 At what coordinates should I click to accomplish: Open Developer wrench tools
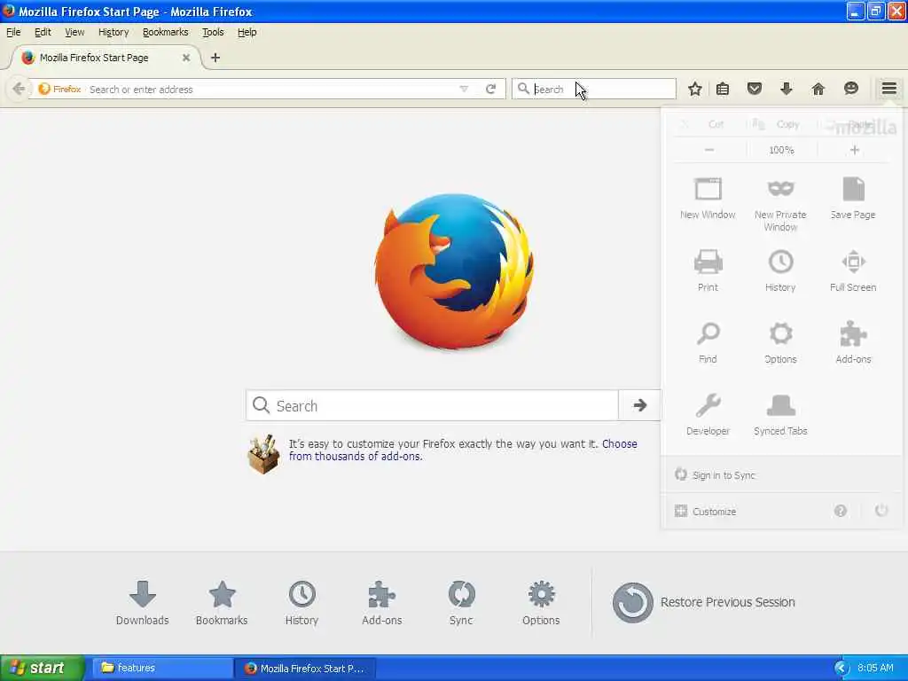[x=708, y=415]
